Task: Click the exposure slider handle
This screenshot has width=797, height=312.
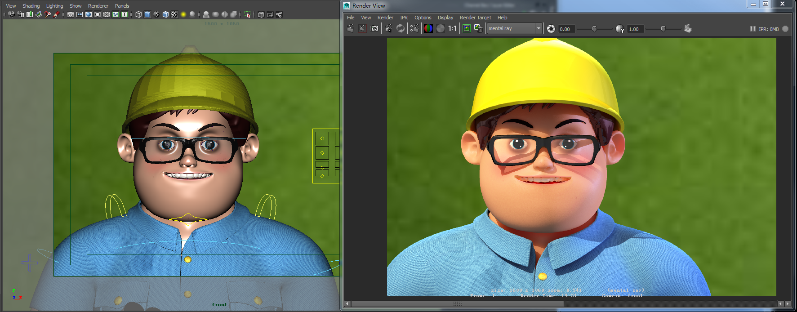Action: (594, 29)
